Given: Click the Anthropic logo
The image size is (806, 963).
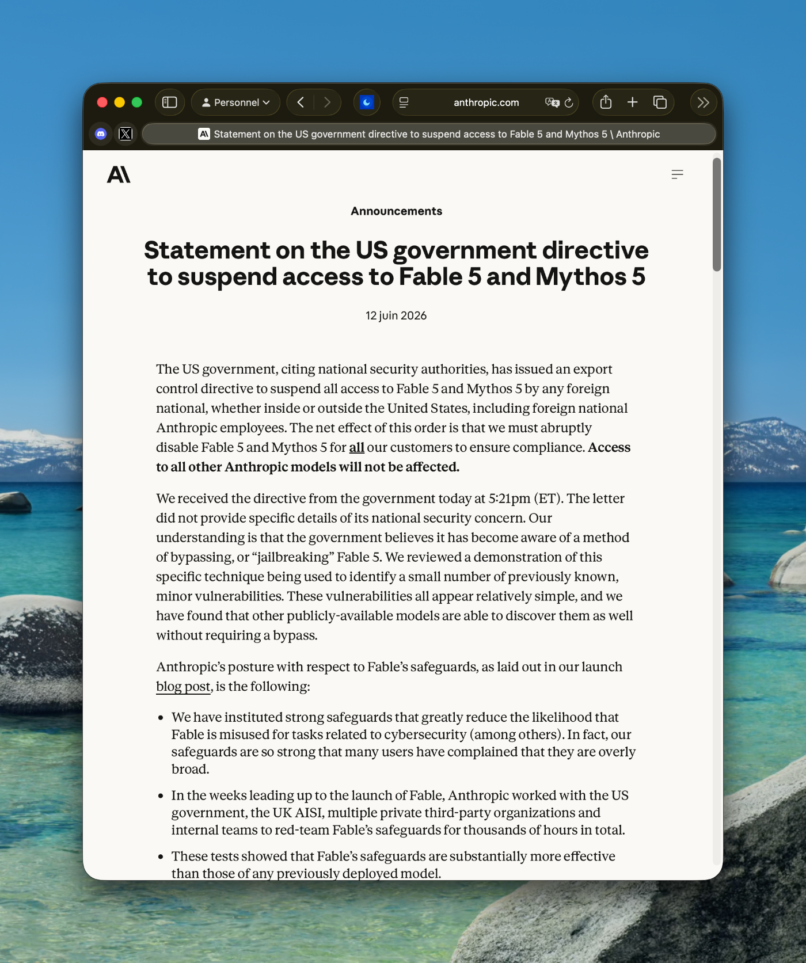Looking at the screenshot, I should tap(119, 174).
